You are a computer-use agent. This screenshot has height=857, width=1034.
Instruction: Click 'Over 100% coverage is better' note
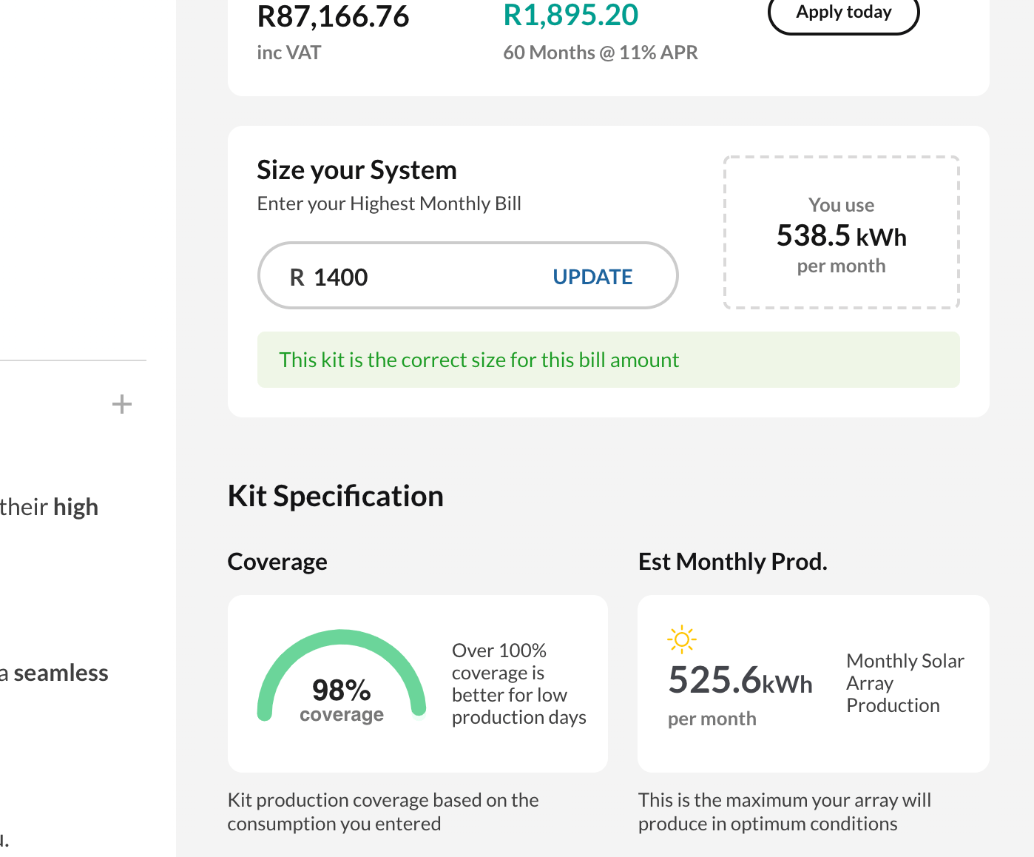coord(518,684)
